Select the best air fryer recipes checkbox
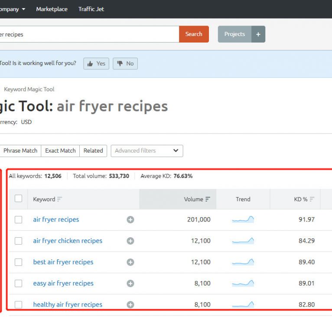This screenshot has width=332, height=317. click(18, 262)
